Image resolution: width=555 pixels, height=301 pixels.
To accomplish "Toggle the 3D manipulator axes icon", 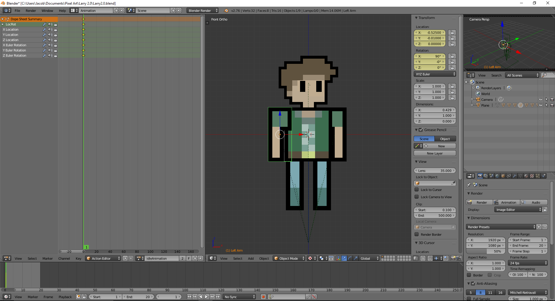I will tap(338, 258).
